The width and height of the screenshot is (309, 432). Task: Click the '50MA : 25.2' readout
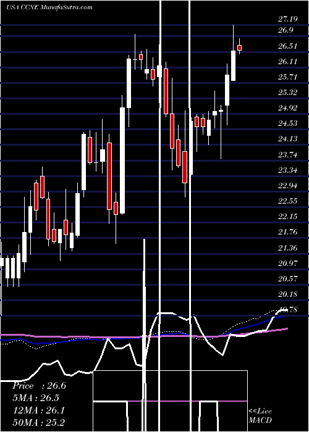tap(38, 423)
